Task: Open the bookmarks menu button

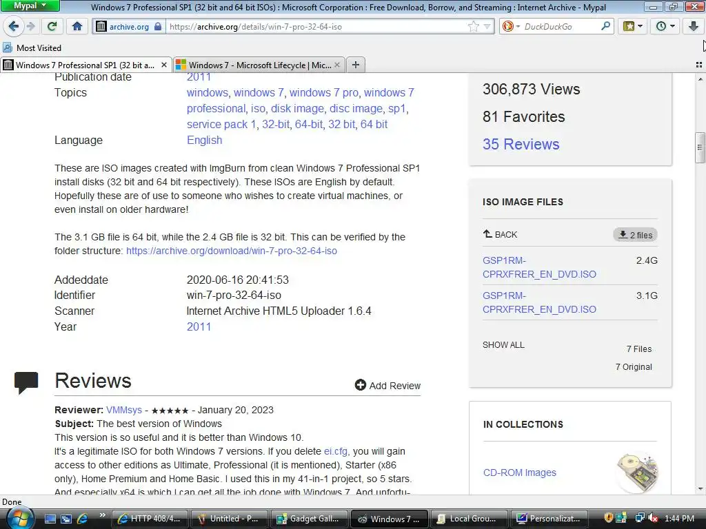Action: pos(633,27)
